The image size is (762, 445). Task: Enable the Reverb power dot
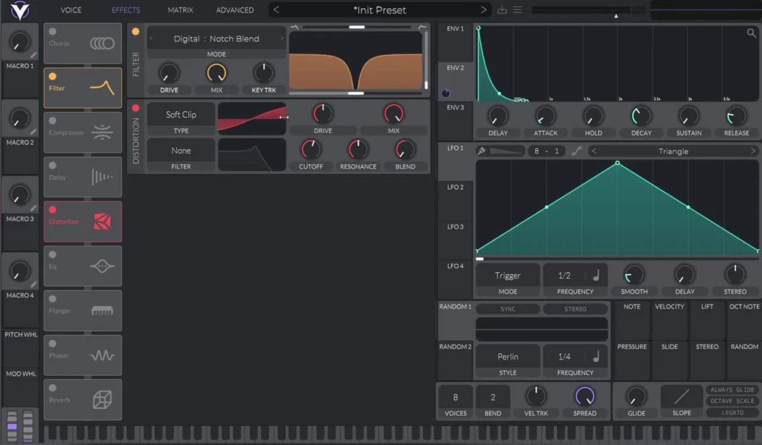(x=52, y=388)
